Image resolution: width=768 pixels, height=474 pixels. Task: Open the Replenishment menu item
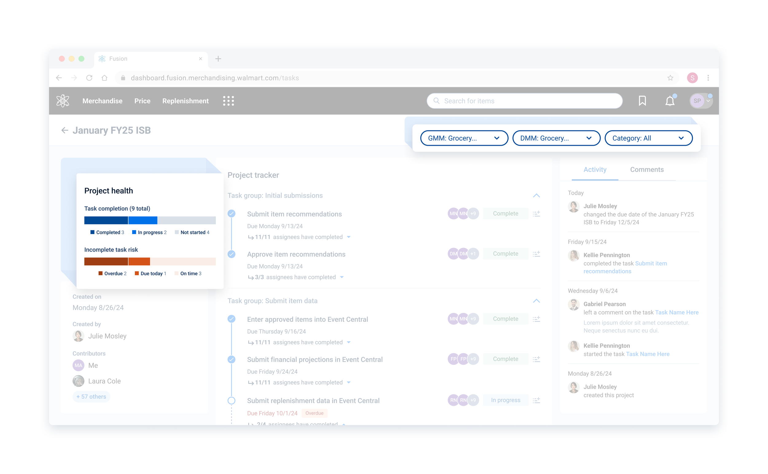[185, 101]
